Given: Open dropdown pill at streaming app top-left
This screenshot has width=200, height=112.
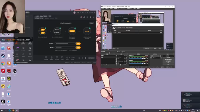Looking at the screenshot, I should point(27,12).
